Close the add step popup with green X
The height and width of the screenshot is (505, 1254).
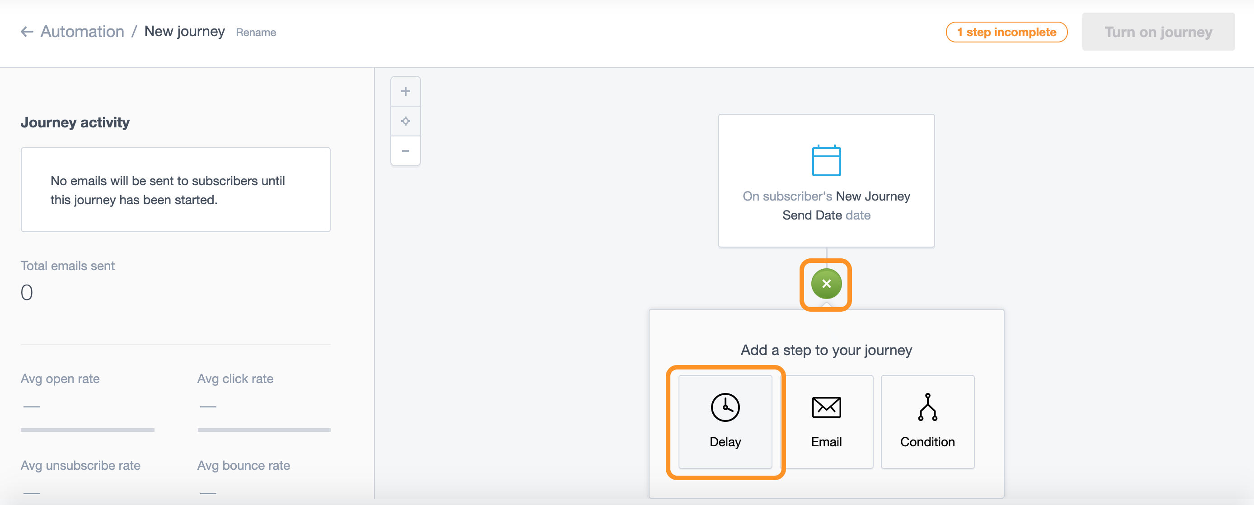826,284
